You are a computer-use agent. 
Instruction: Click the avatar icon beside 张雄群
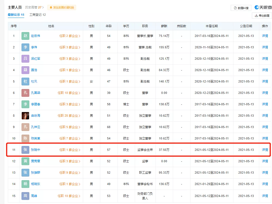25,172
